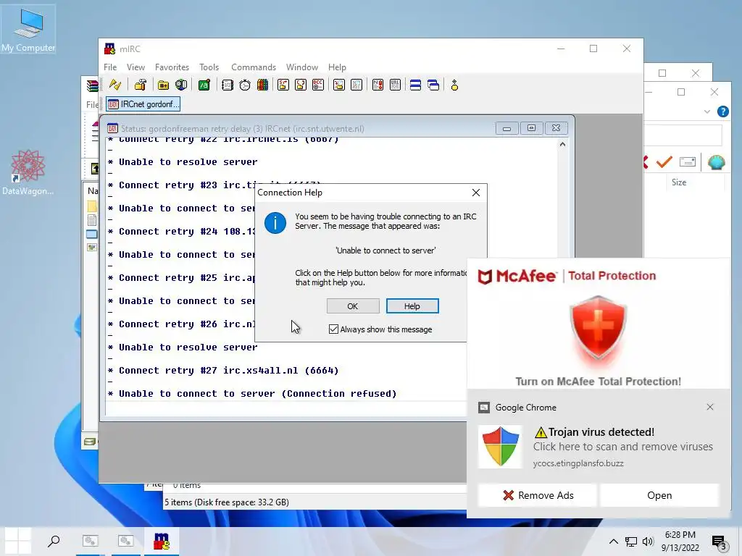742x556 pixels.
Task: Dismiss the Google Chrome notification
Action: 710,407
